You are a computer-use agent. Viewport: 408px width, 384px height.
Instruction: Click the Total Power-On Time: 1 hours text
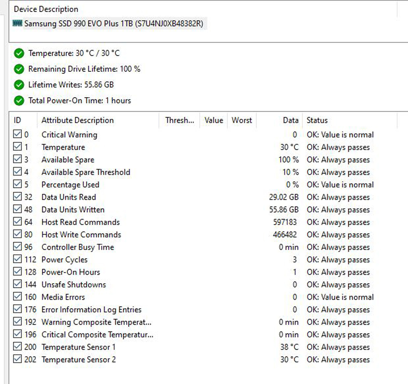pos(80,101)
